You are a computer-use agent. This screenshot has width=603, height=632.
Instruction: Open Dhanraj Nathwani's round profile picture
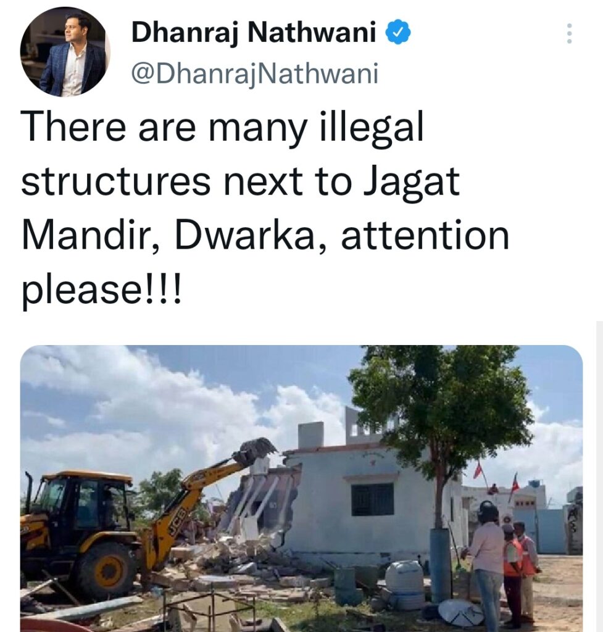[64, 53]
